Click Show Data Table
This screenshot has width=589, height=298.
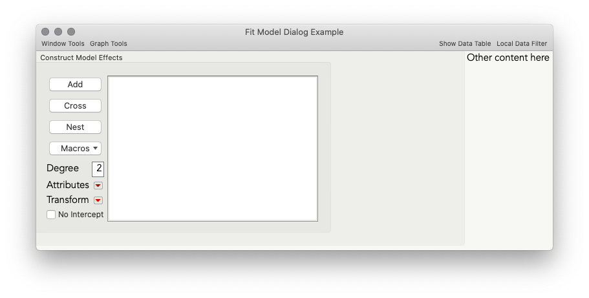click(465, 43)
